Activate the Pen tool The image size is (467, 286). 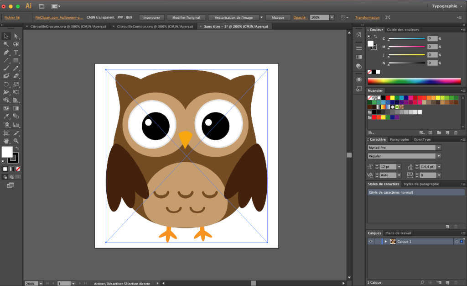point(6,52)
